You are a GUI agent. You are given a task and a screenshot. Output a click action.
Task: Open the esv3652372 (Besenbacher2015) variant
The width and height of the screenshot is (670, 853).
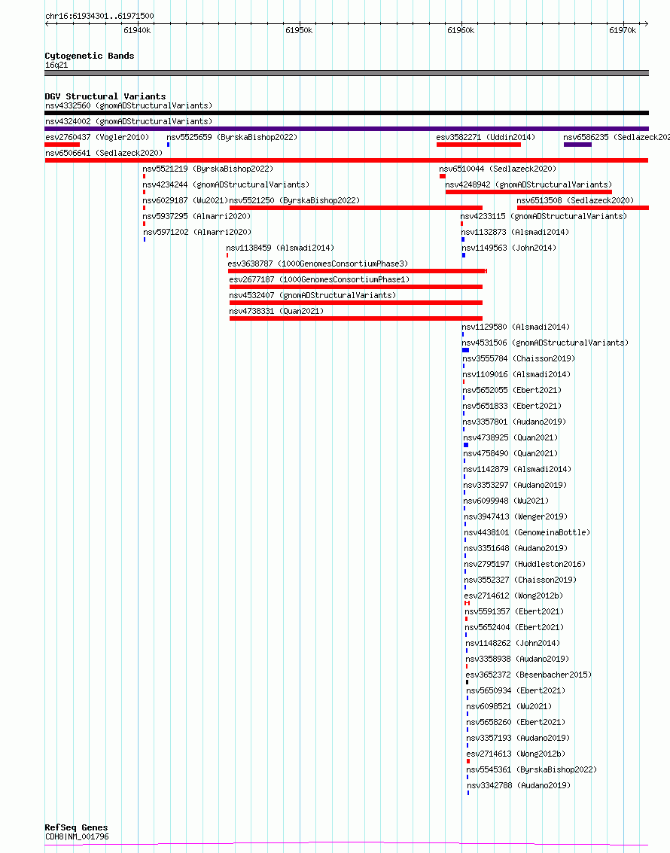(528, 674)
